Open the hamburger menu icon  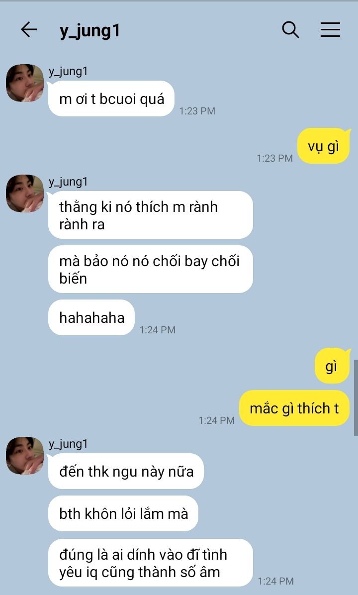[330, 29]
